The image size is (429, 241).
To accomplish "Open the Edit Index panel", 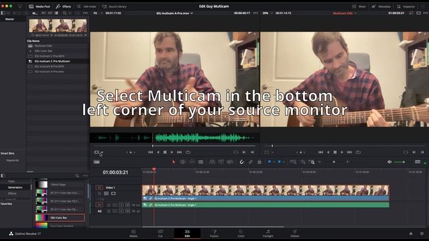I will (x=86, y=6).
